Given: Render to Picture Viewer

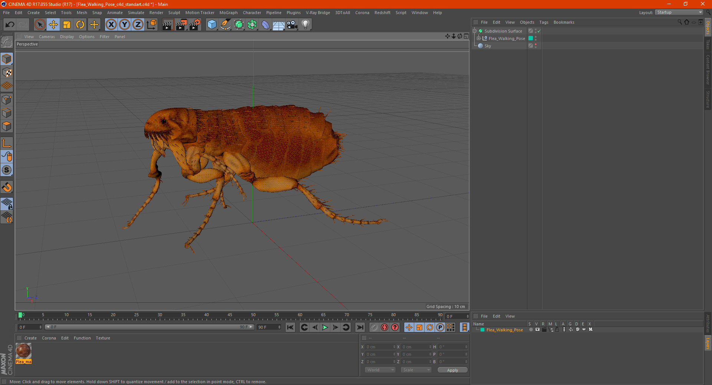Looking at the screenshot, I should [181, 25].
